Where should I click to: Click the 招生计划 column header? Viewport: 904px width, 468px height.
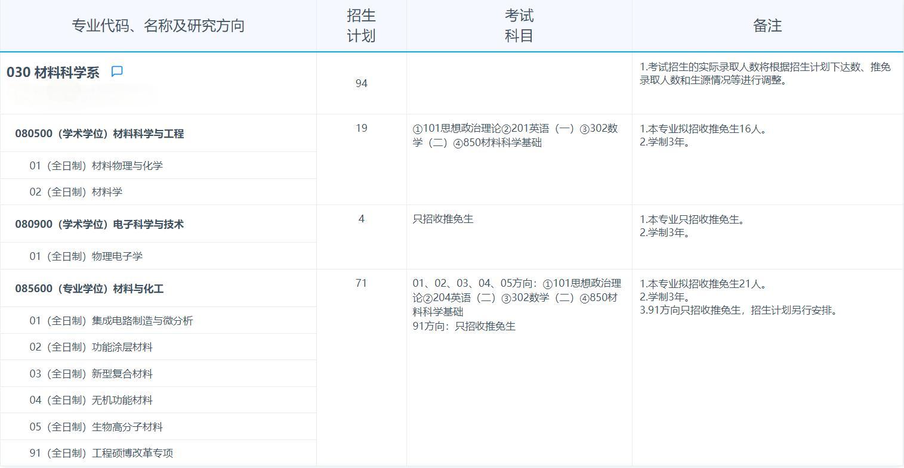(x=361, y=25)
